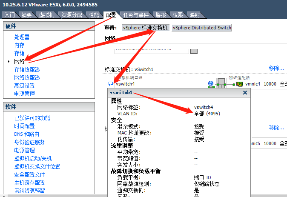Open 安全配置文件 settings
Viewport: 287px width, 197px height.
pos(29,174)
